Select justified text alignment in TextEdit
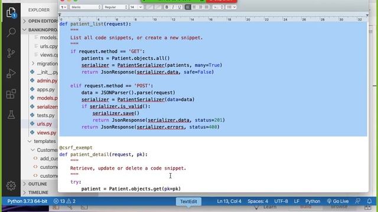 click(207, 7)
